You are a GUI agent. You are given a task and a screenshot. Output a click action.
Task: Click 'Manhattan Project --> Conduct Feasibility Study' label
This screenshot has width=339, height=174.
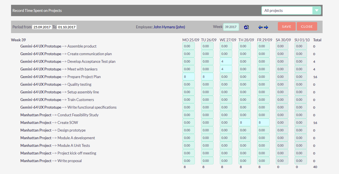tap(59, 115)
